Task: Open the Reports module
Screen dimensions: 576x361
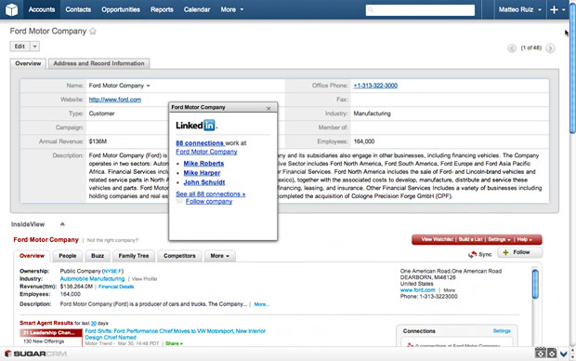Action: 162,9
